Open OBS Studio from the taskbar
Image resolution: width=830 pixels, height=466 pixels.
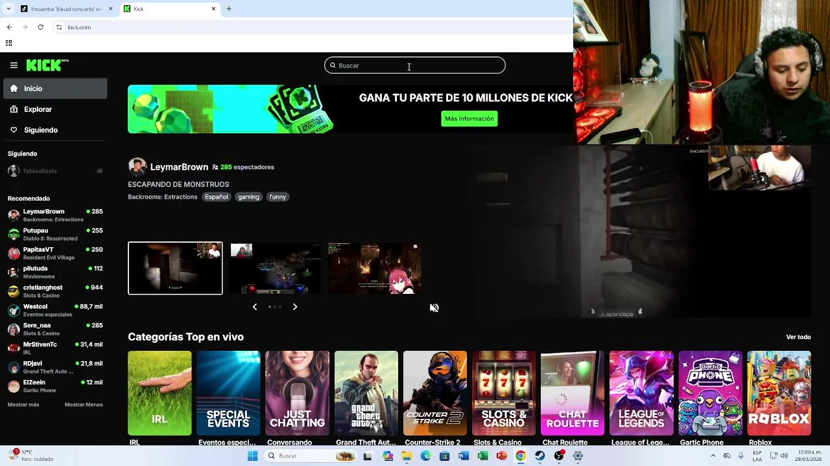tap(559, 456)
